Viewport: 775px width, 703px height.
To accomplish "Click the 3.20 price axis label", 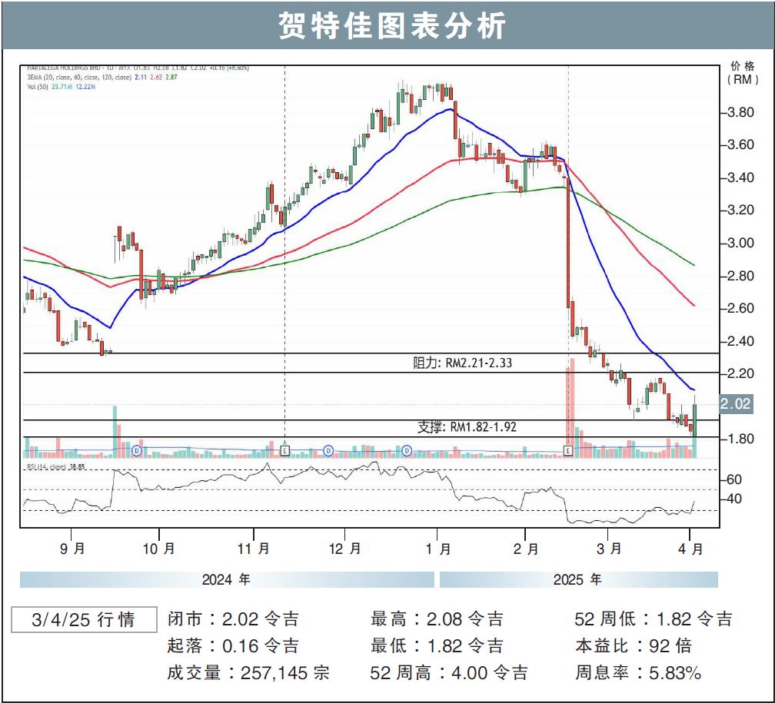I will (x=740, y=211).
